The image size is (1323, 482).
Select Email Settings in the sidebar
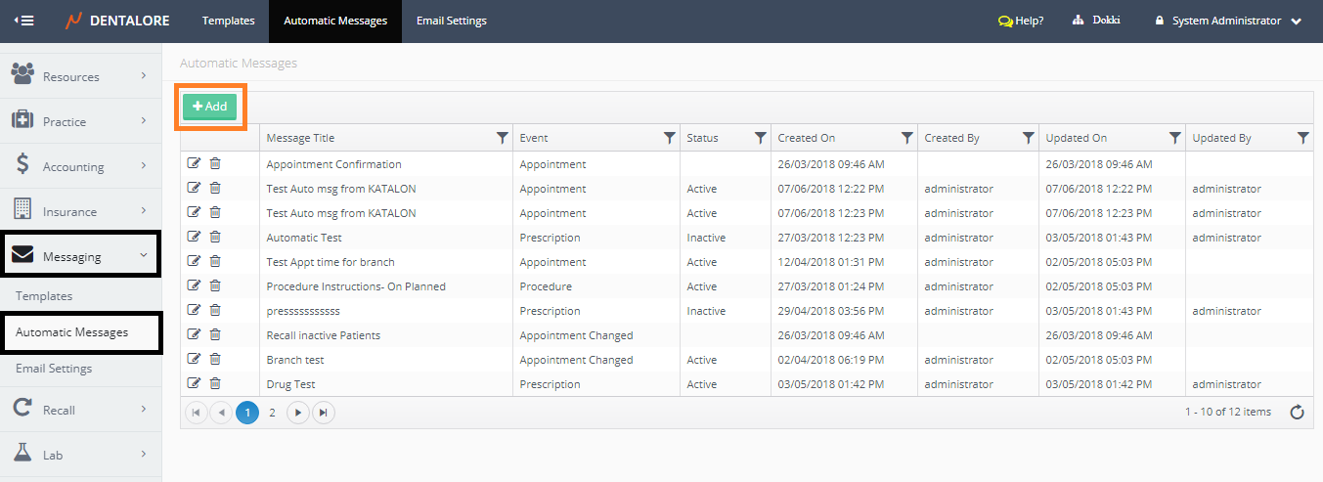pos(54,369)
